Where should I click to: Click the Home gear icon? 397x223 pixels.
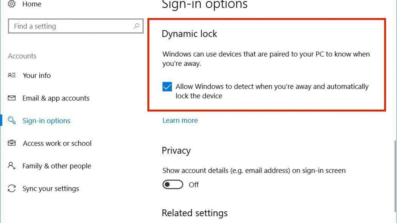tap(12, 4)
